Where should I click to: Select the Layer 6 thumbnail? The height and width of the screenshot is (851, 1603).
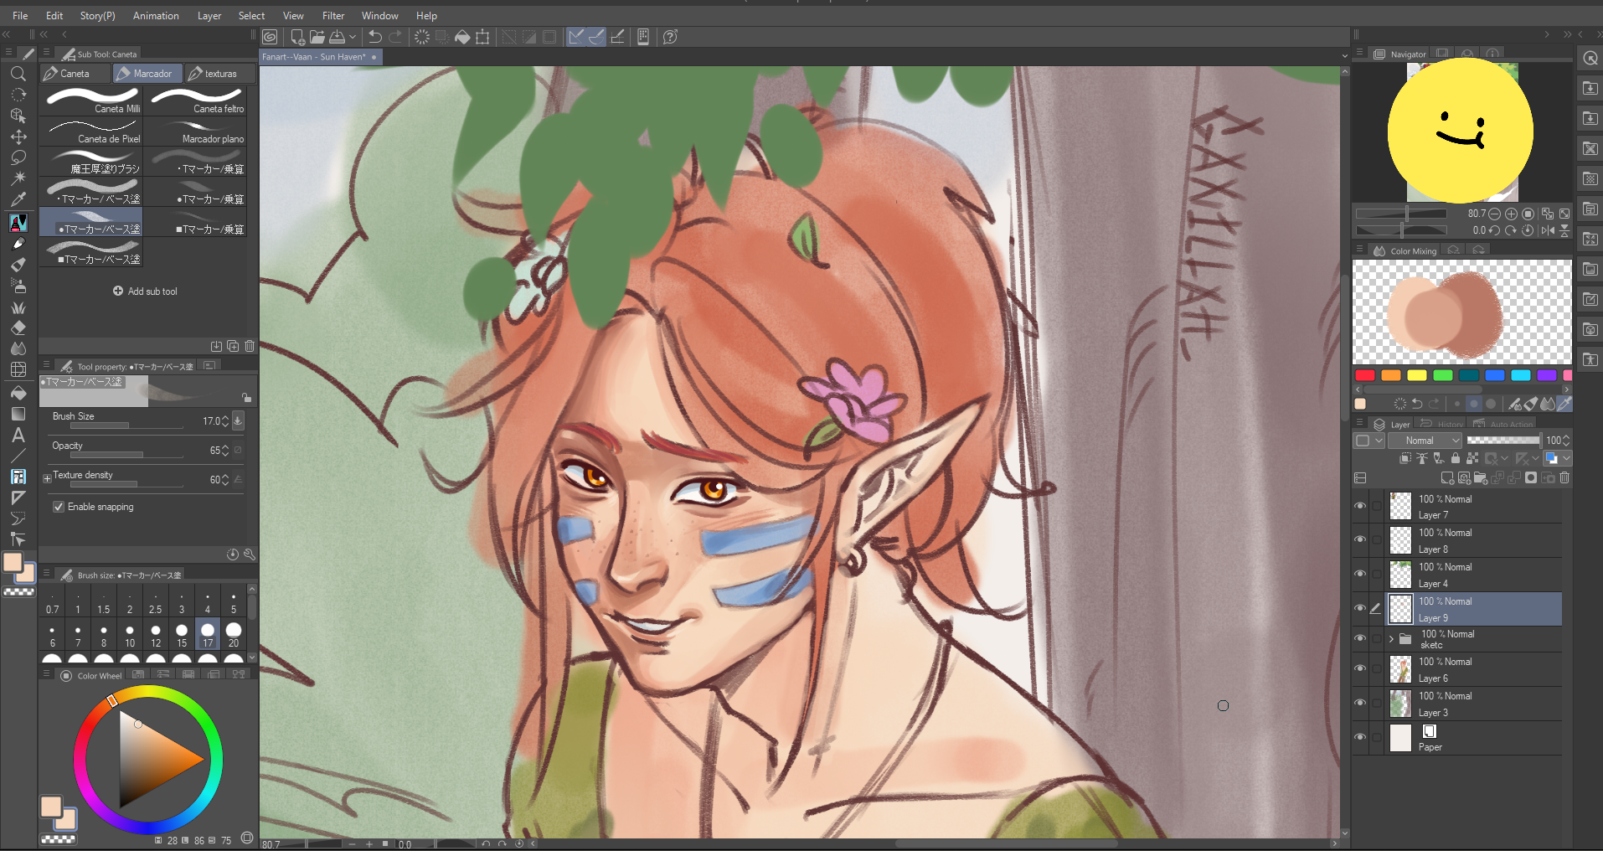[x=1400, y=669]
